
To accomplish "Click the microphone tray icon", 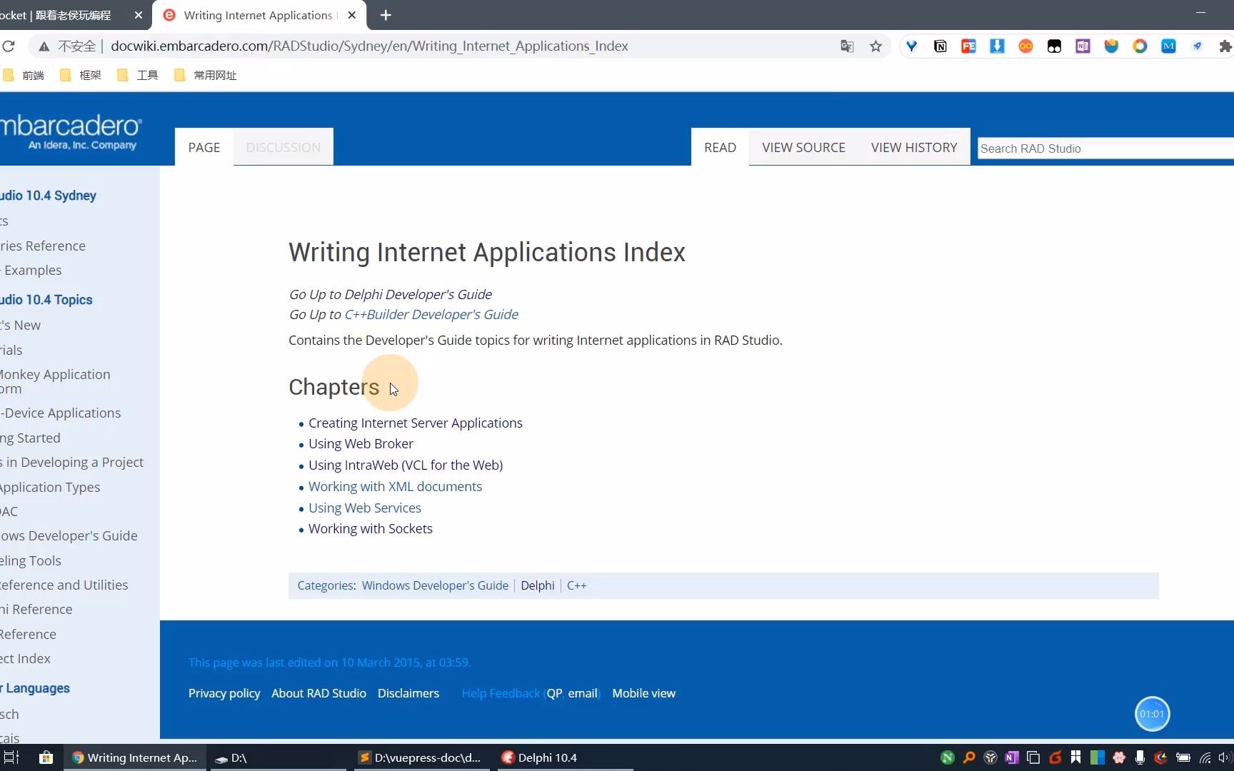I will 1140,757.
